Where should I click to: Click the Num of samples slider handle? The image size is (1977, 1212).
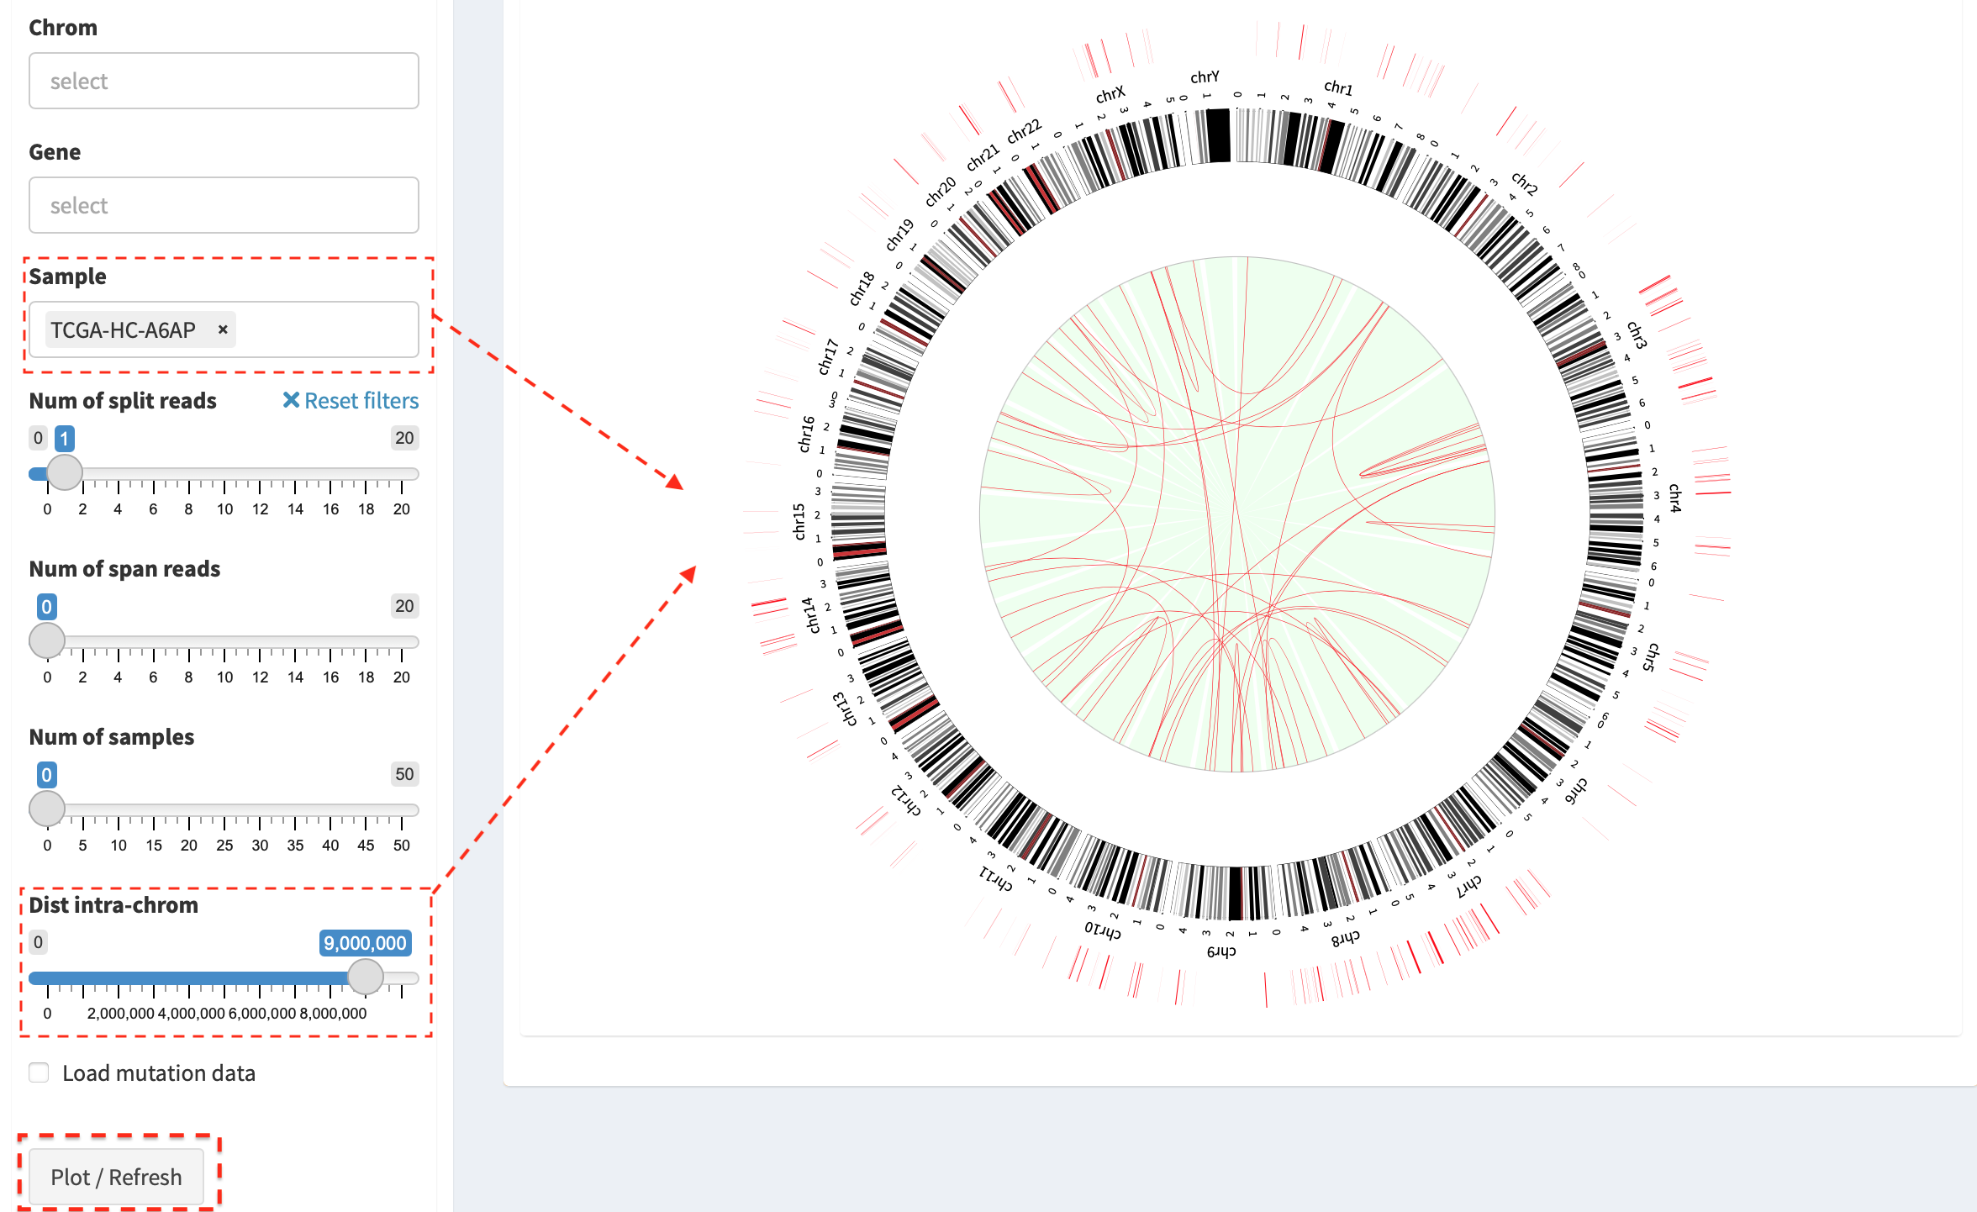click(x=47, y=809)
